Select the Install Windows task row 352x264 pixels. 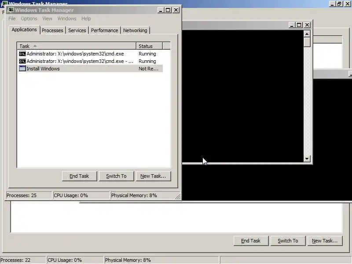[x=90, y=69]
